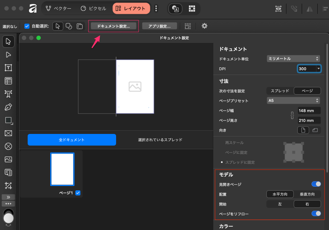Open the ドキュメント単位 dropdown
Viewport: 329px width, 230px height.
[x=293, y=59]
